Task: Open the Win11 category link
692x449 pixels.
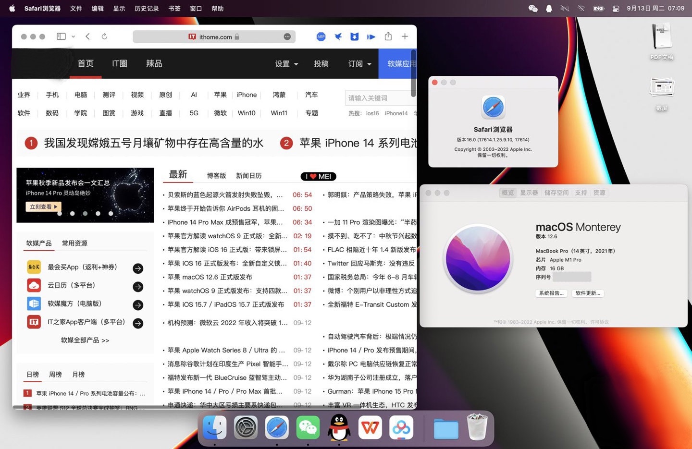Action: tap(279, 113)
